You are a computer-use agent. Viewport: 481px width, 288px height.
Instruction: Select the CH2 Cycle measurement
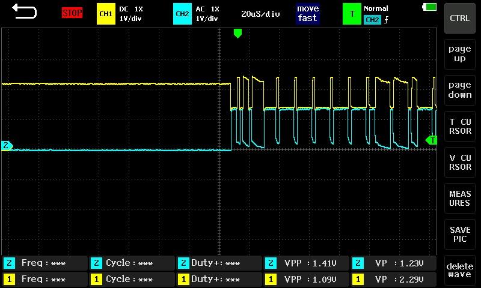tap(132, 263)
